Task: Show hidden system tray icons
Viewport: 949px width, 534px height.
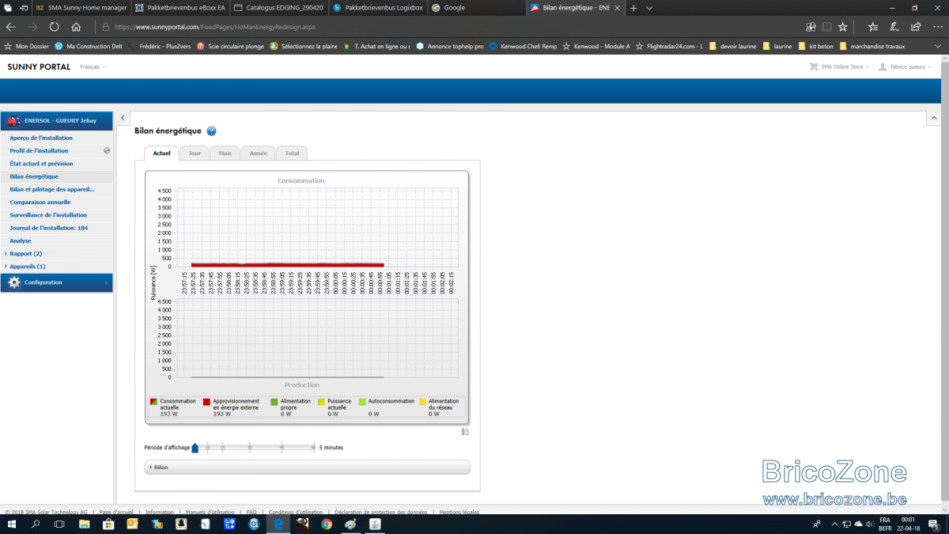Action: click(x=834, y=524)
